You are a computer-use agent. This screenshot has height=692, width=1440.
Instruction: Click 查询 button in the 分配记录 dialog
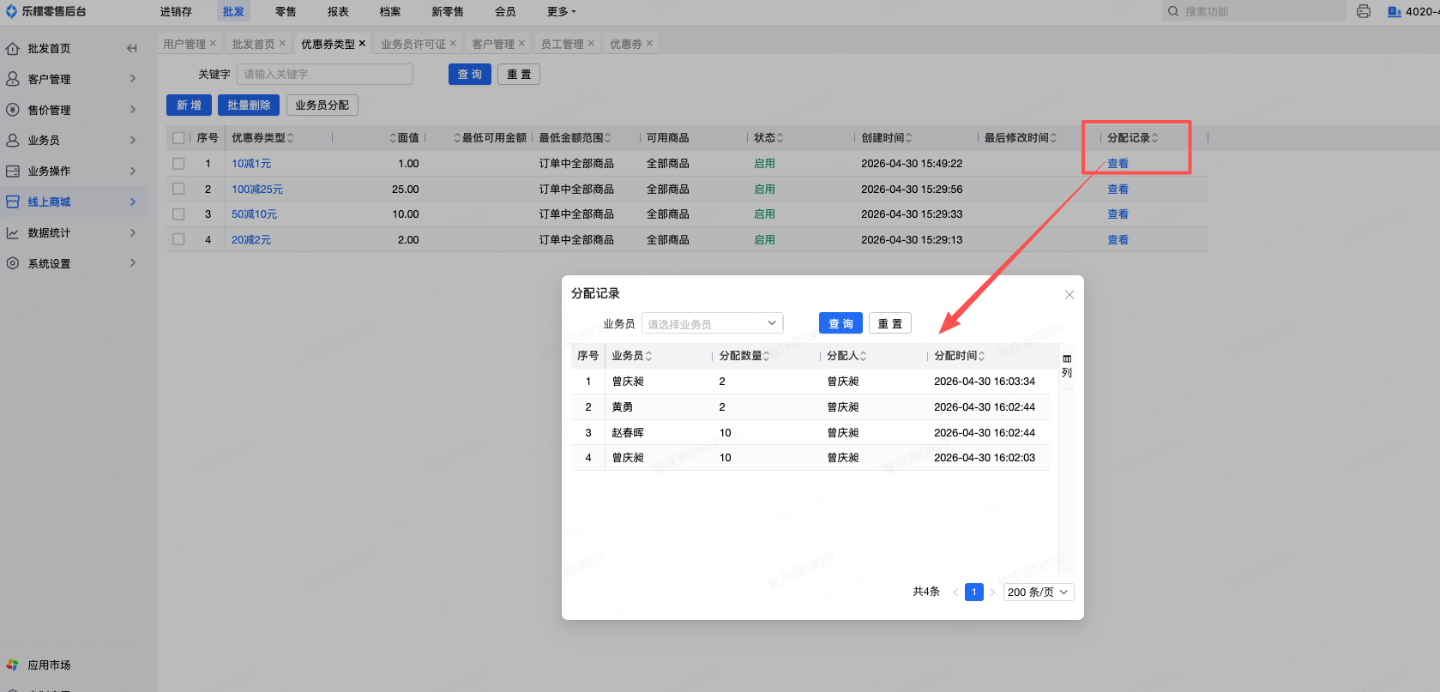[841, 323]
